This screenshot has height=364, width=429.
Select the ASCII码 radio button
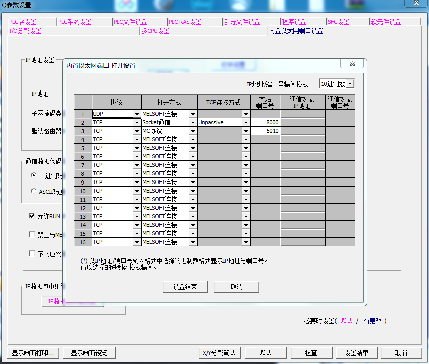pyautogui.click(x=33, y=192)
